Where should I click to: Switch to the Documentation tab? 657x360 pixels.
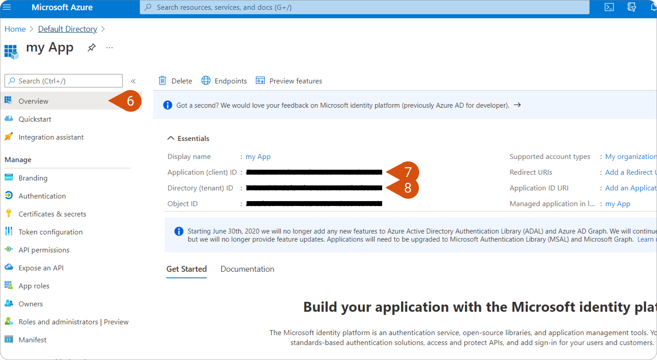247,269
